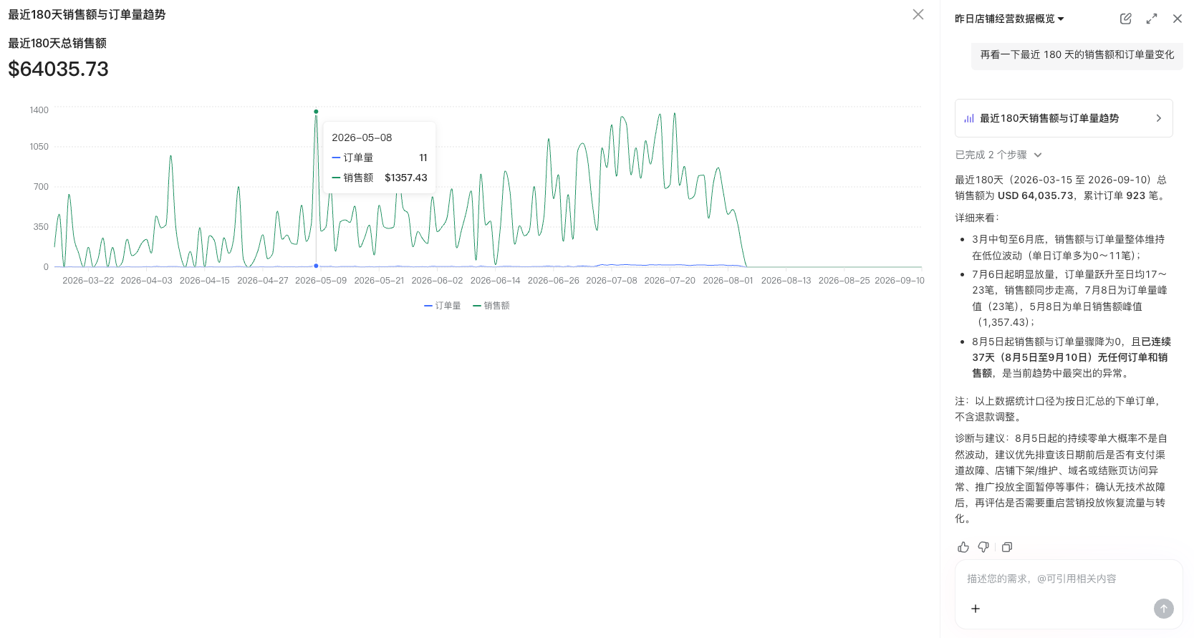Viewport: 1194px width, 638px height.
Task: Click the total sales figure $64035.73
Action: pos(58,69)
